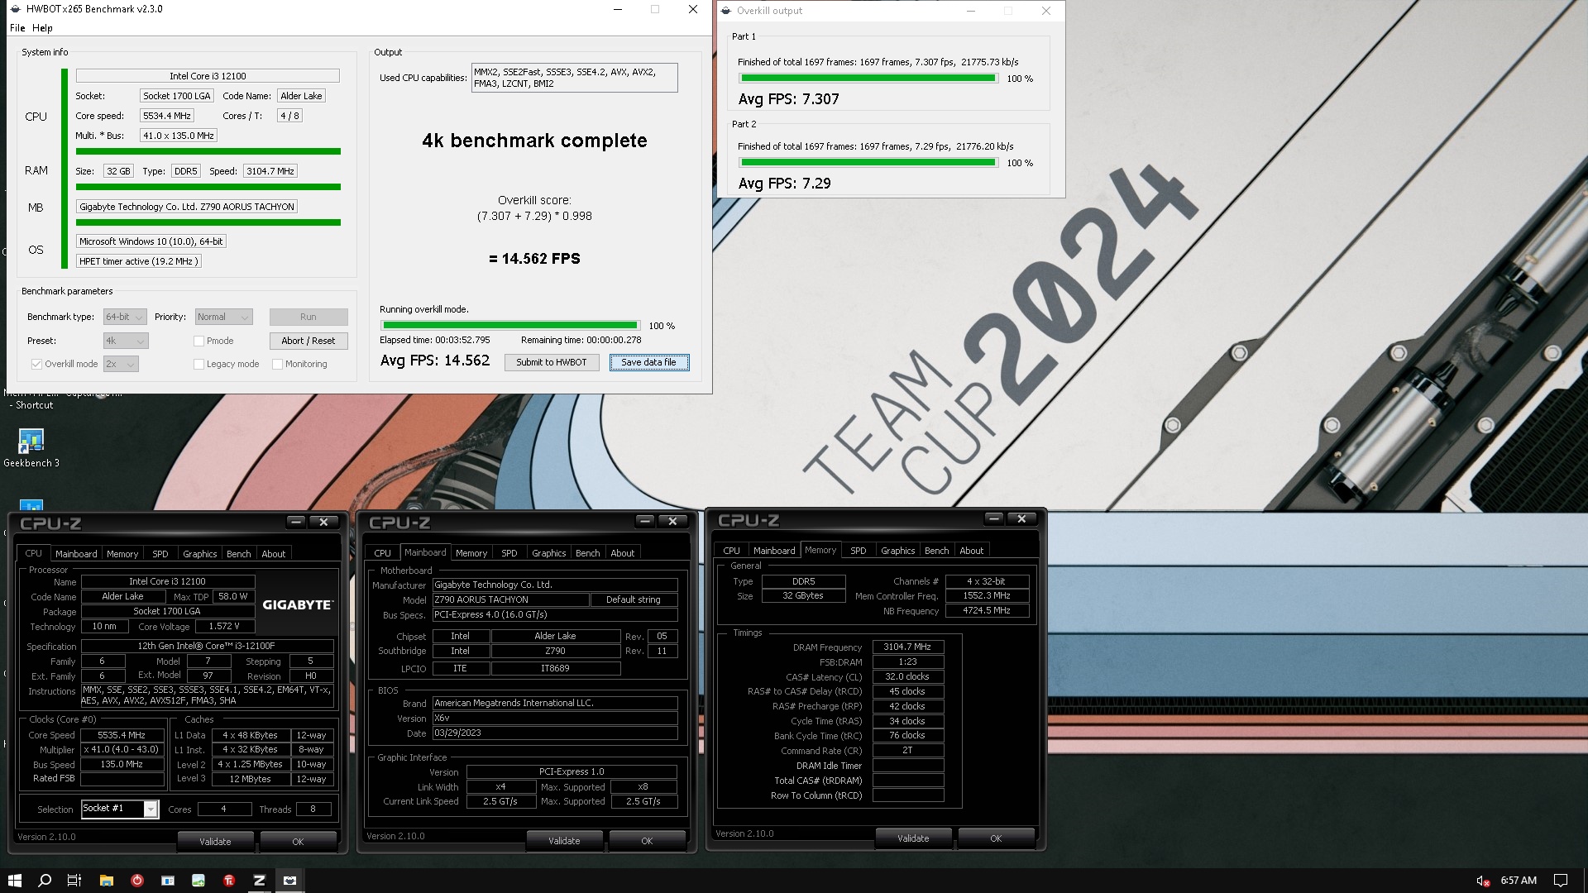The height and width of the screenshot is (893, 1588).
Task: Click the DRAM Frequency 3104.7 MHz value
Action: [x=907, y=647]
